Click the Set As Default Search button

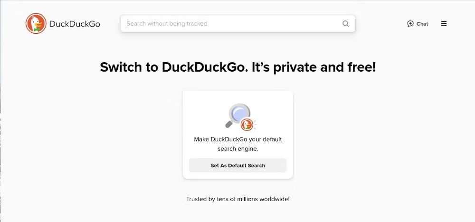click(x=238, y=166)
